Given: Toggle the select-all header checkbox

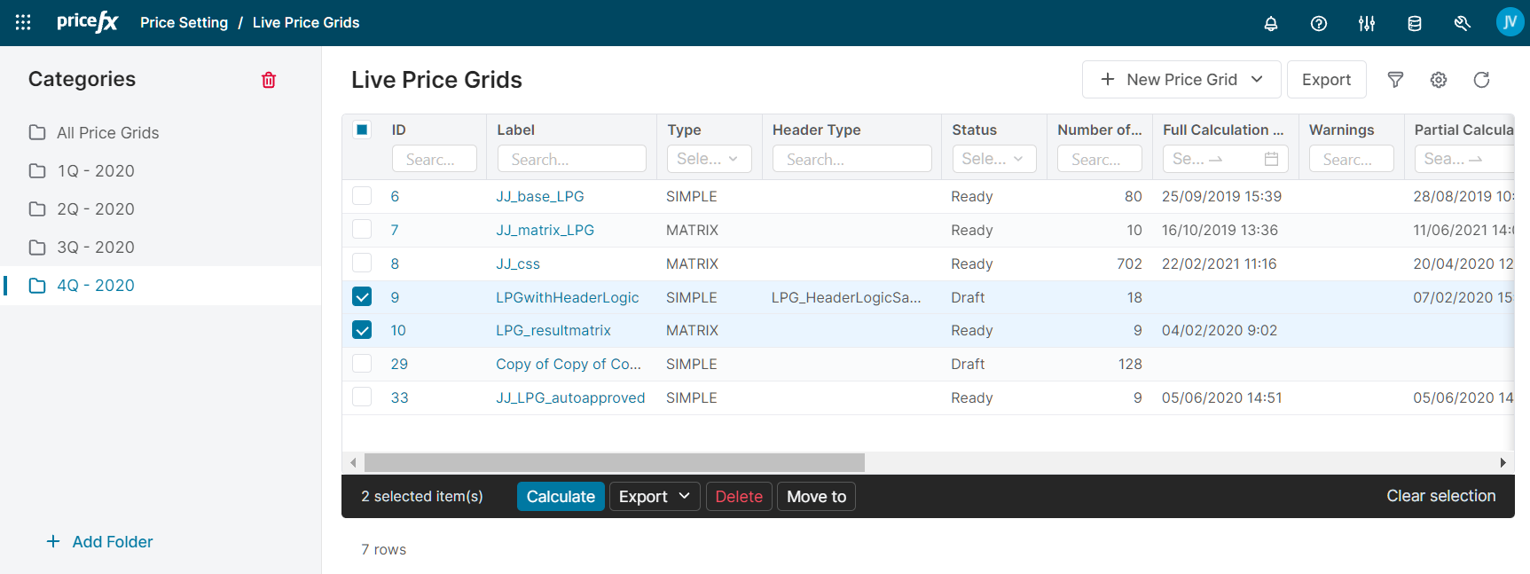Looking at the screenshot, I should (362, 130).
